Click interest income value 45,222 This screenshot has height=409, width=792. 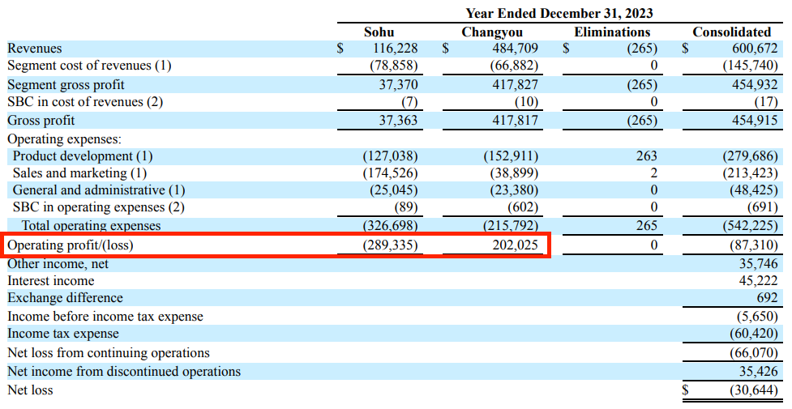click(758, 281)
